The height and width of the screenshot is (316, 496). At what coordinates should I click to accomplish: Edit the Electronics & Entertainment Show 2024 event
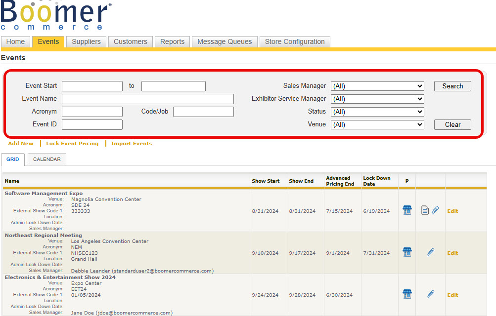coord(452,294)
